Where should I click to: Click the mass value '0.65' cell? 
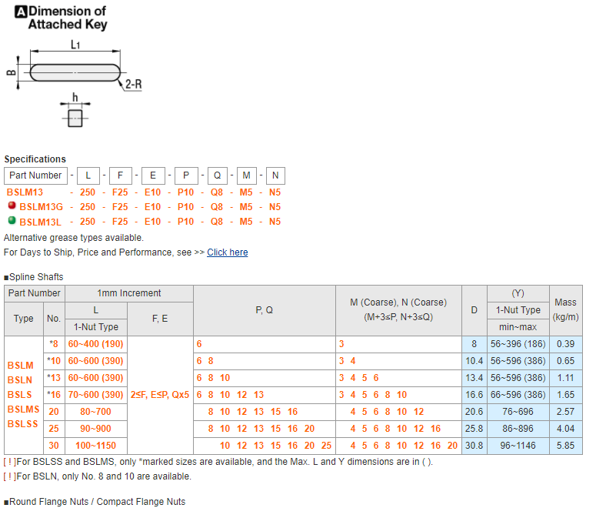click(566, 361)
